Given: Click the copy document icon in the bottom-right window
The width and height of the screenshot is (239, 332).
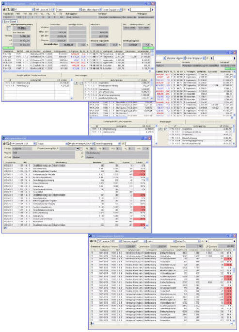Looking at the screenshot, I should click(x=95, y=241).
